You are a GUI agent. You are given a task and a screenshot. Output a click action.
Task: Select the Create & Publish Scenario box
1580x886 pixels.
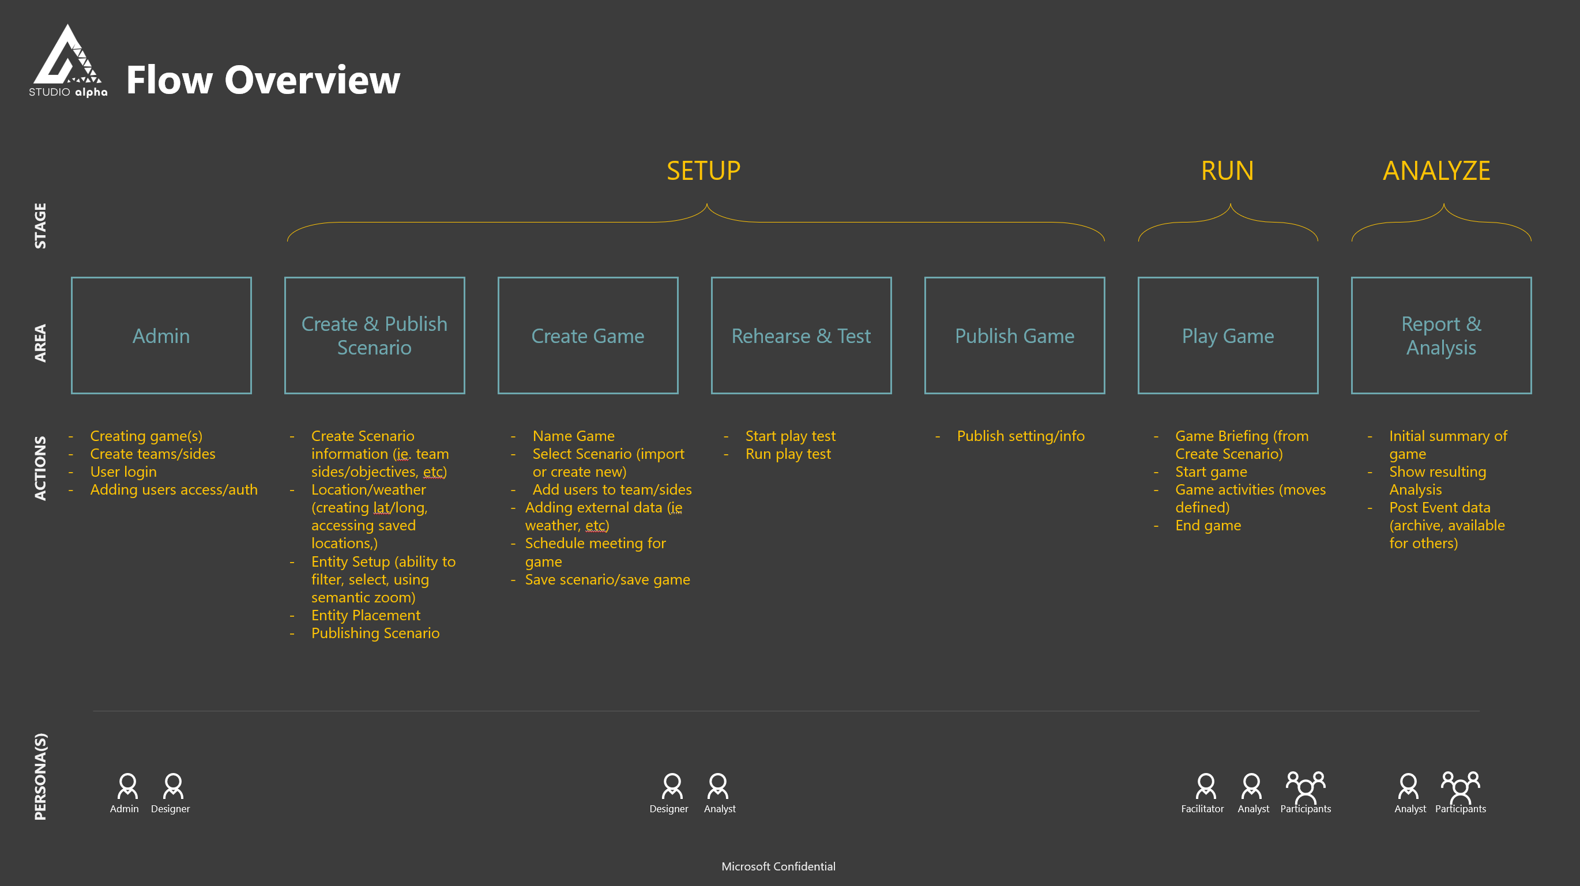pos(375,335)
